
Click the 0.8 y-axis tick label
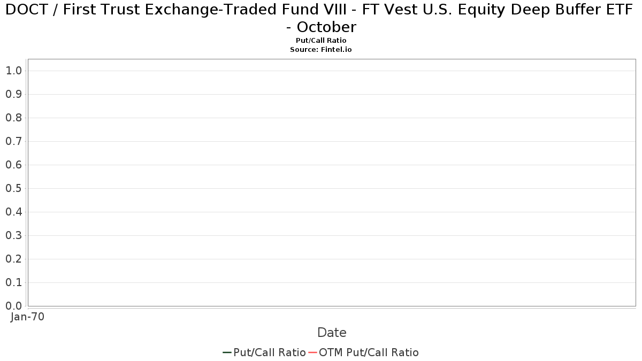pyautogui.click(x=13, y=118)
